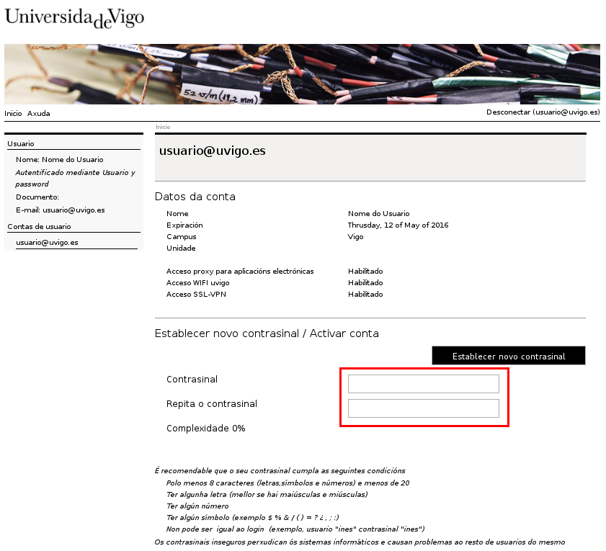The height and width of the screenshot is (551, 606).
Task: Click the Acceso proxy para aplicacións electrónicas label
Action: pyautogui.click(x=240, y=272)
